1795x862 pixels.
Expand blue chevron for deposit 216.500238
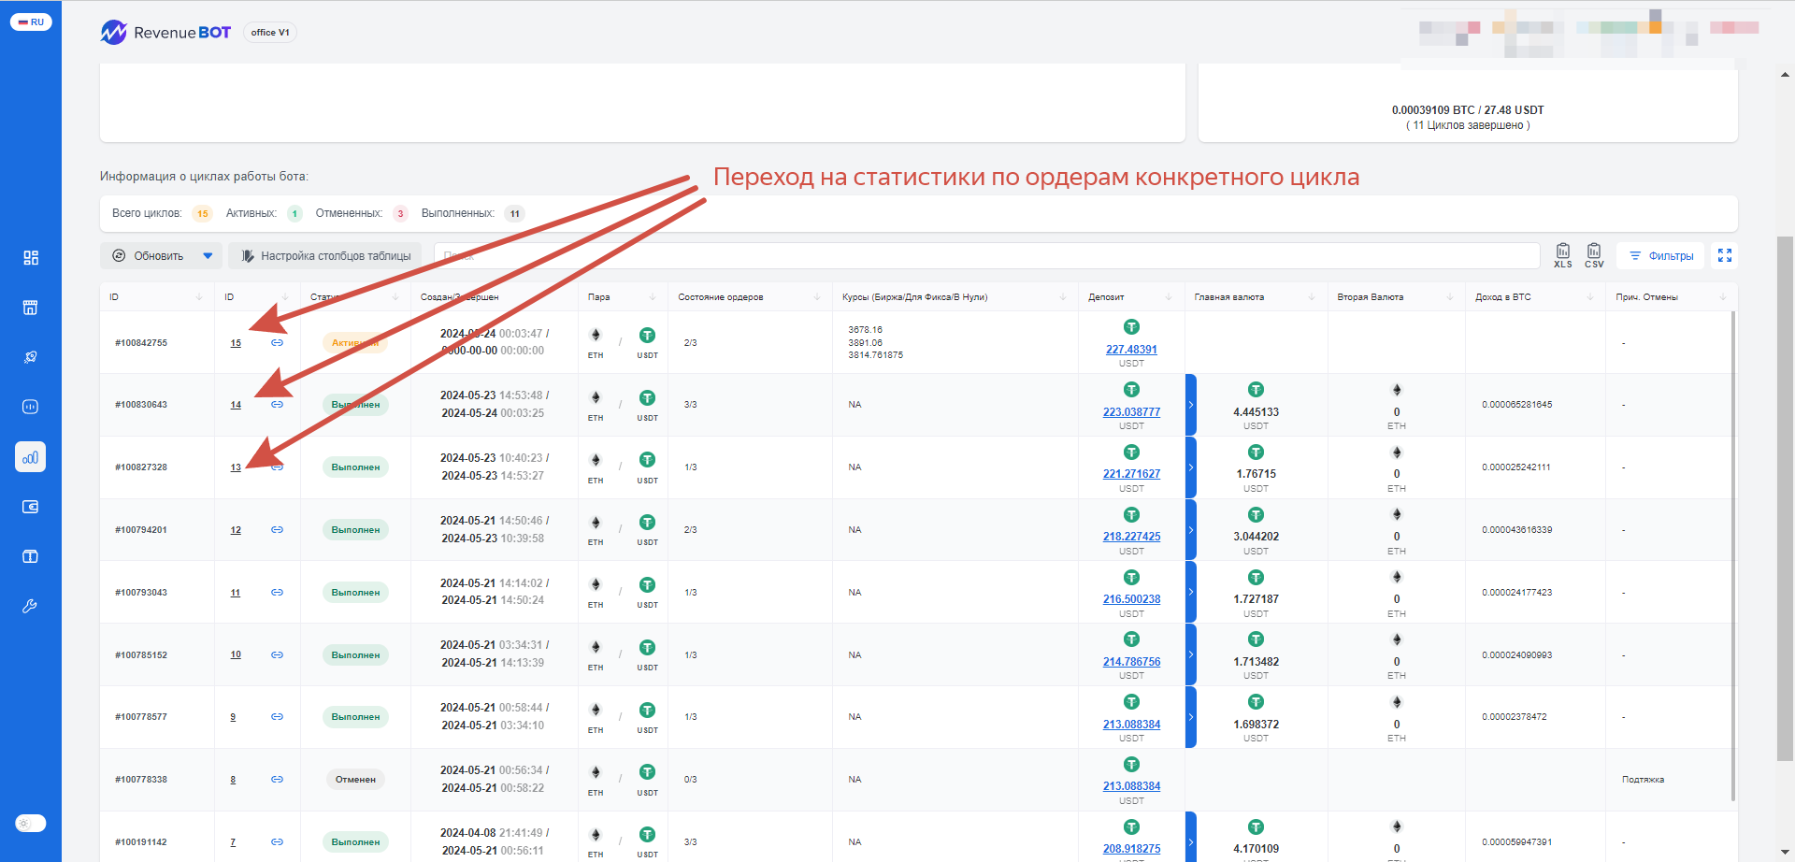(x=1191, y=593)
